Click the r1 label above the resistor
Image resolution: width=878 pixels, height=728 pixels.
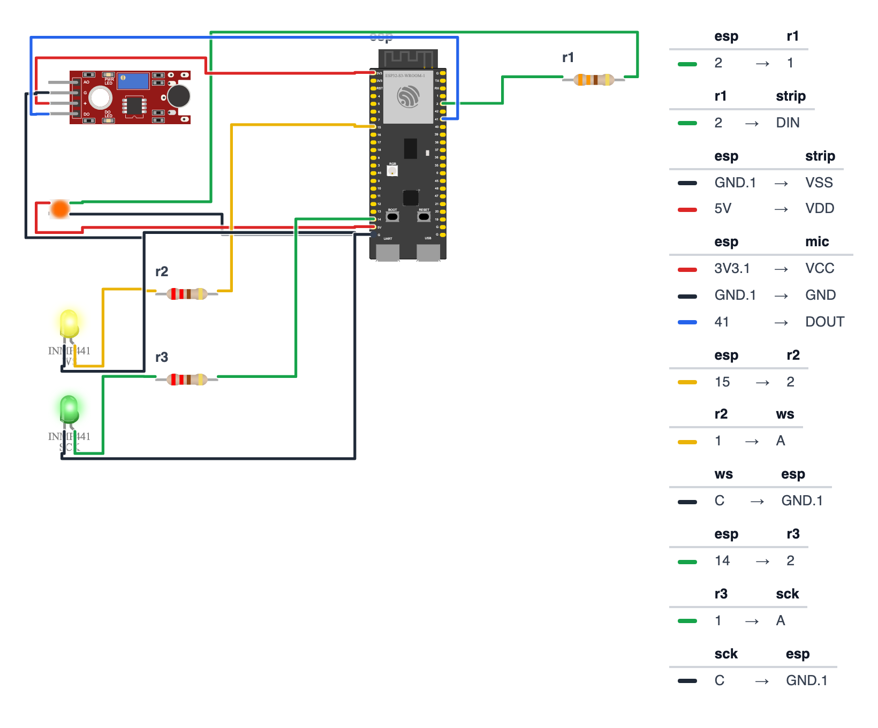point(568,57)
